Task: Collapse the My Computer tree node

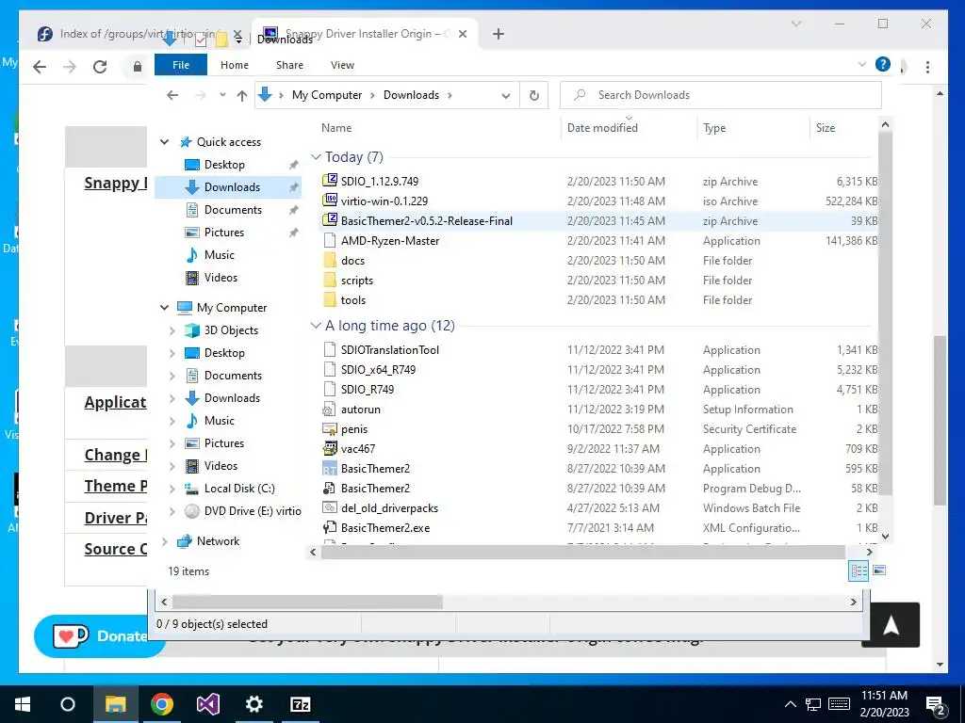Action: pyautogui.click(x=164, y=308)
